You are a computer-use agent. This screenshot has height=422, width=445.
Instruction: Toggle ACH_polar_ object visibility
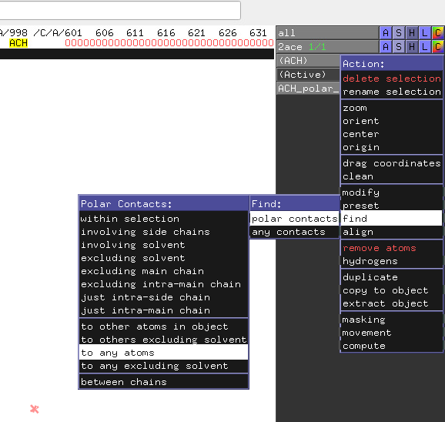[308, 89]
